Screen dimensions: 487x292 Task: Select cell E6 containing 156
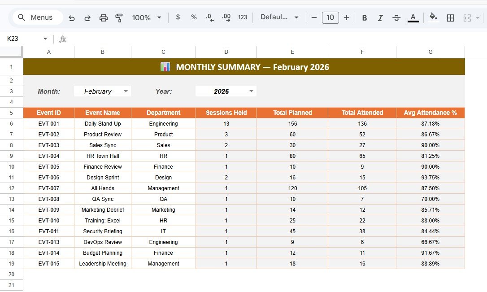point(292,123)
